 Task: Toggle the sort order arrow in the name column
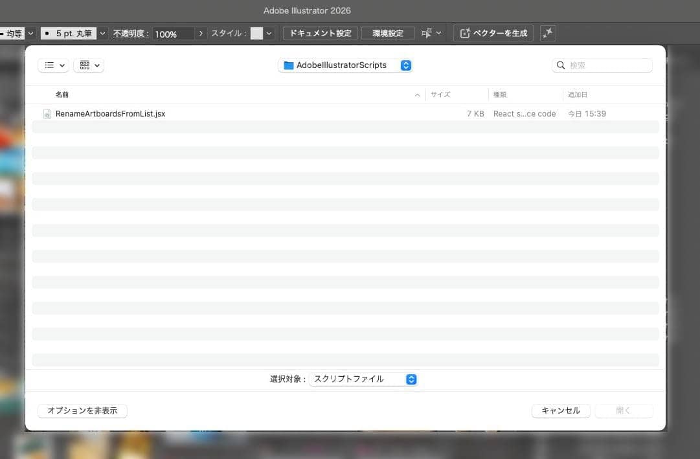418,95
